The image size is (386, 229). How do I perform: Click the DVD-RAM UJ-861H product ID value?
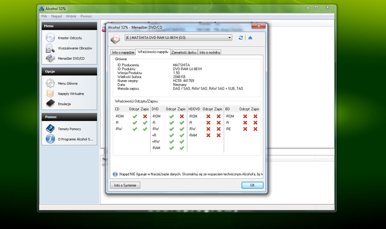click(187, 69)
